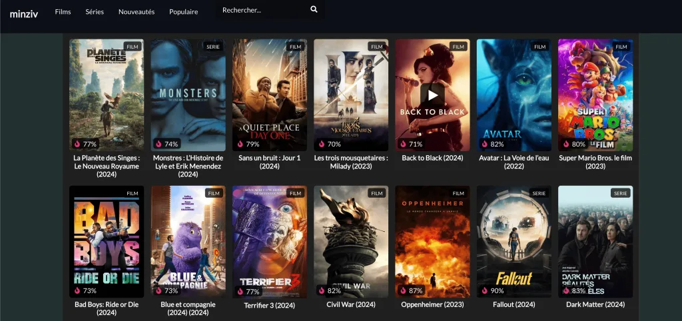Viewport: 682px width, 321px height.
Task: Click the flame icon on Trois Mousquetaires poster
Action: [322, 144]
